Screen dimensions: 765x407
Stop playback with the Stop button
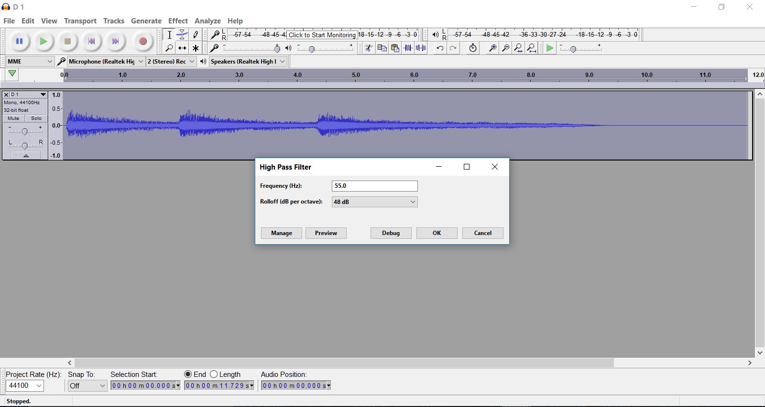[x=67, y=42]
